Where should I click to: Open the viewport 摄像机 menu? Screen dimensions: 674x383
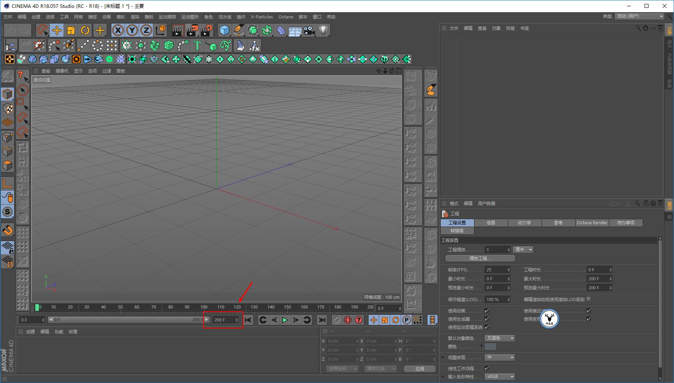(62, 71)
